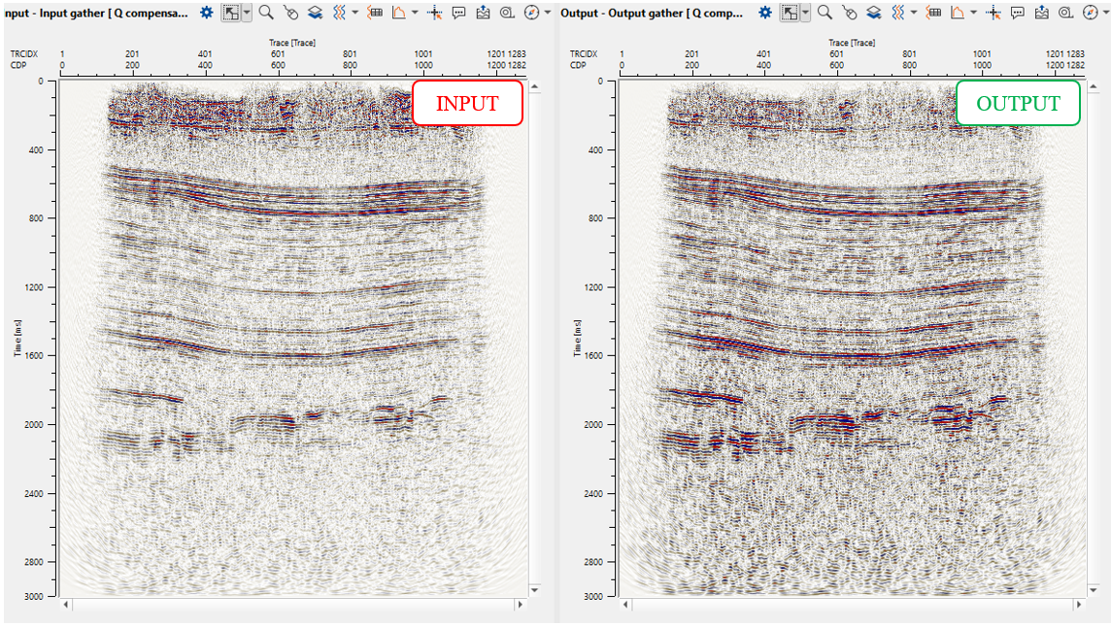Image resolution: width=1111 pixels, height=626 pixels.
Task: Select the Input gather panel title
Action: 97,13
